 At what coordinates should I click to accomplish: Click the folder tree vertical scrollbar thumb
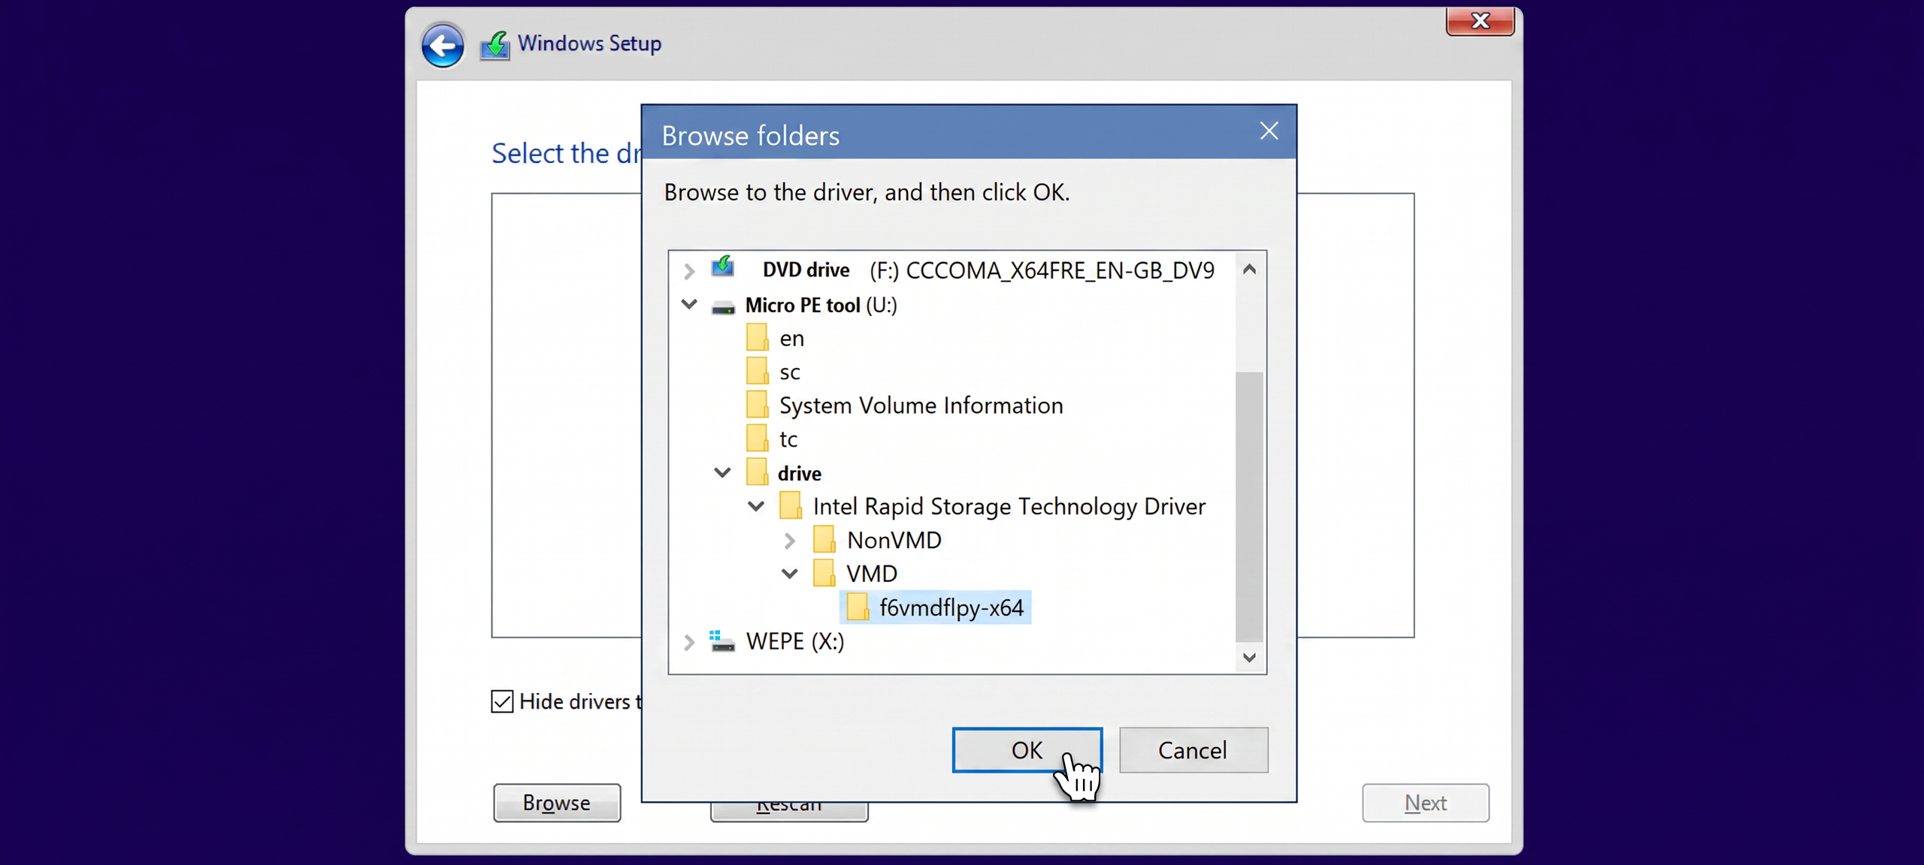coord(1249,507)
